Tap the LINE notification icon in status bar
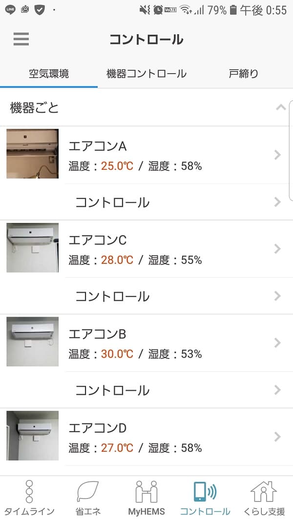Screen dimensions: 293x520 tap(10, 10)
